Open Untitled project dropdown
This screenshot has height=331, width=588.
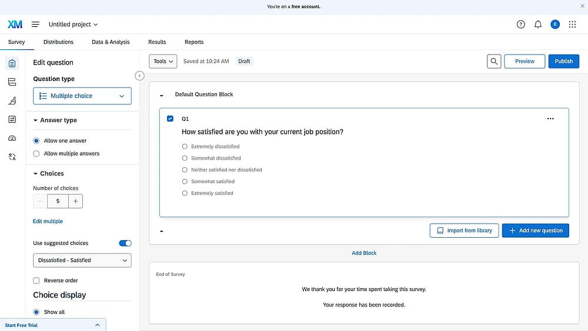[x=73, y=24]
